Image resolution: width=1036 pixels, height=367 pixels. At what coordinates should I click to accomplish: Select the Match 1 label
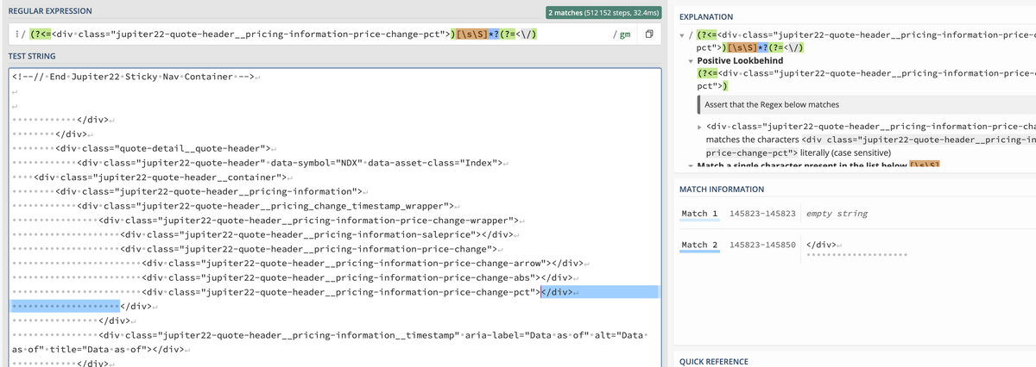click(x=699, y=213)
